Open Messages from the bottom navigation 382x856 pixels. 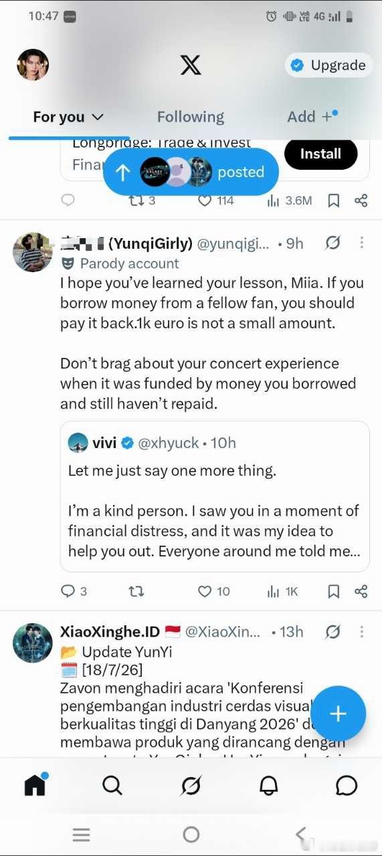click(x=347, y=785)
